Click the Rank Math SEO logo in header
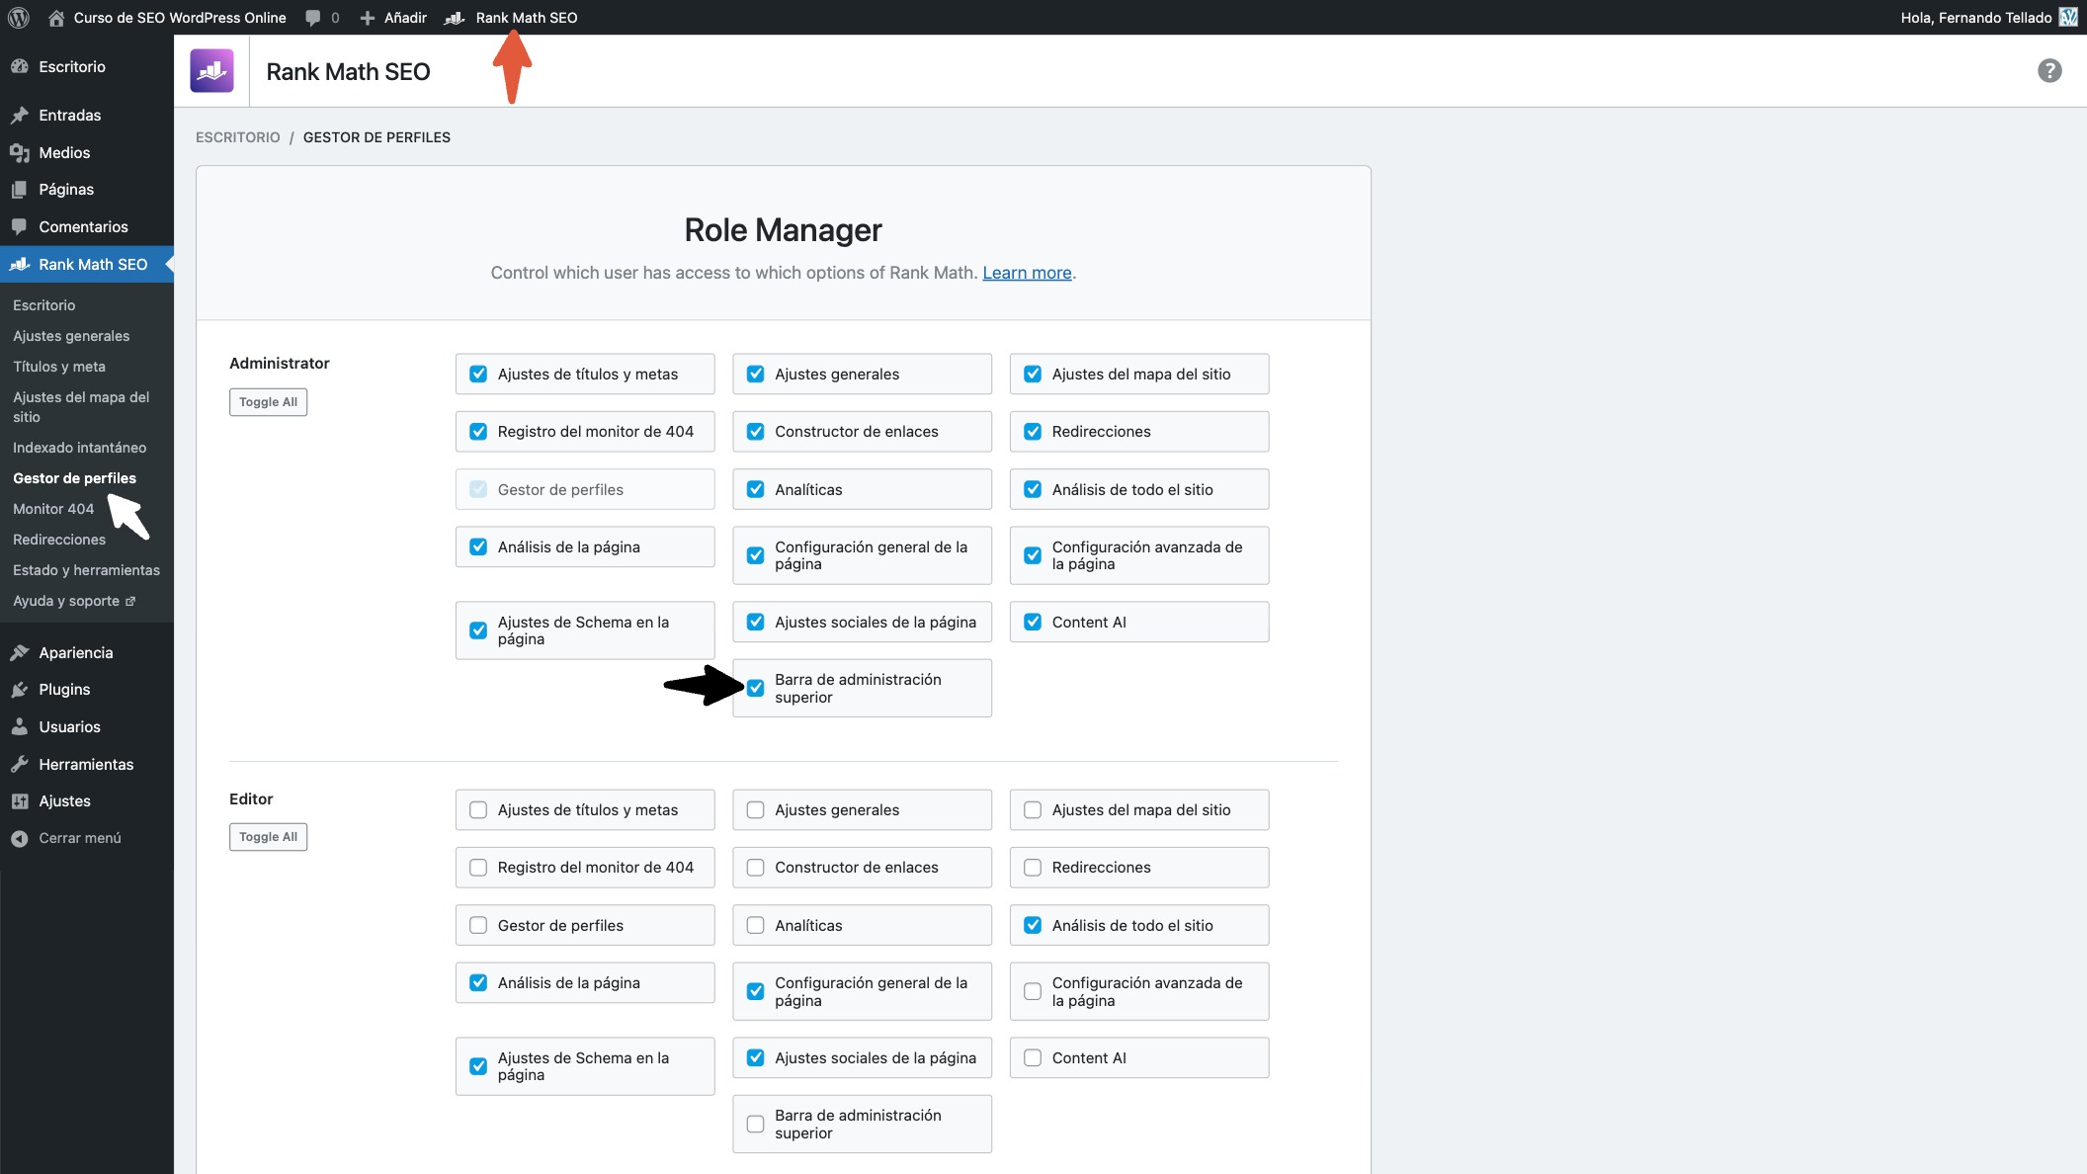The image size is (2087, 1174). pos(211,71)
